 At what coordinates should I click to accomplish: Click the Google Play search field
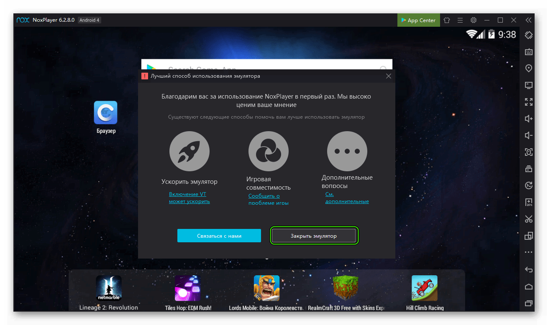coord(266,65)
